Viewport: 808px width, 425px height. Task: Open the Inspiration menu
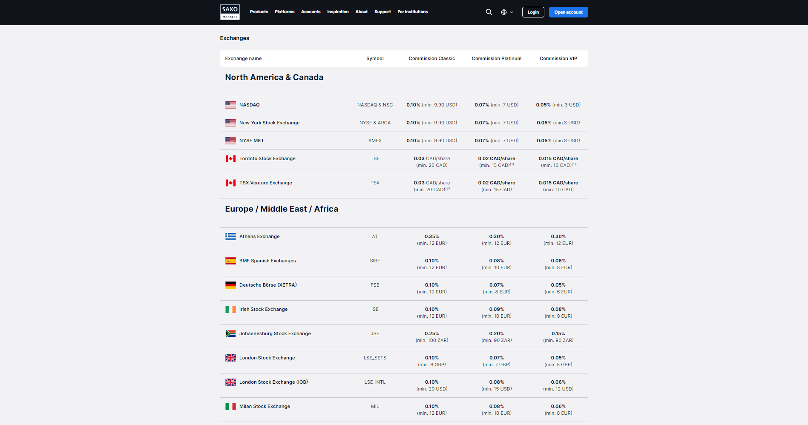pyautogui.click(x=338, y=12)
